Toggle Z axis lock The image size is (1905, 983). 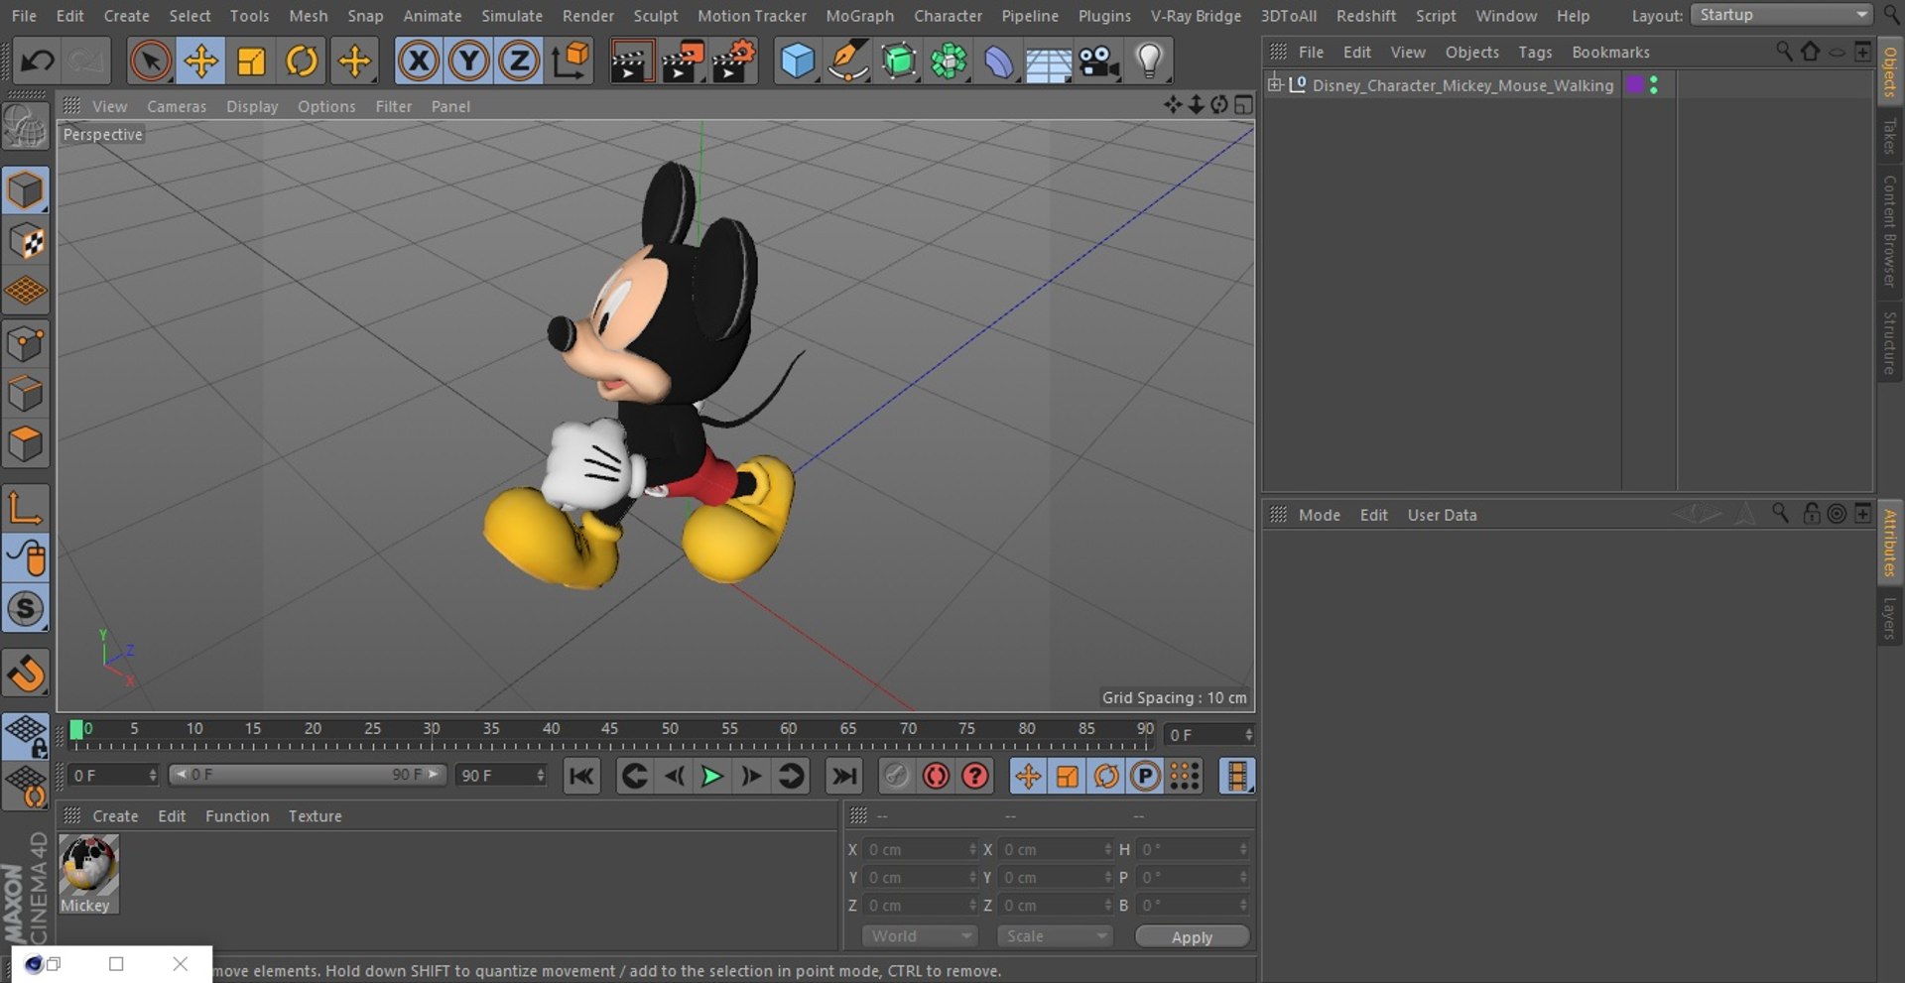click(x=518, y=61)
